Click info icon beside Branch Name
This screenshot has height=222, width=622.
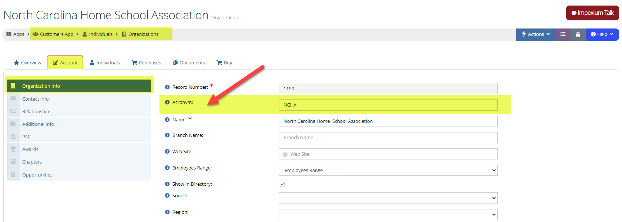pos(167,135)
